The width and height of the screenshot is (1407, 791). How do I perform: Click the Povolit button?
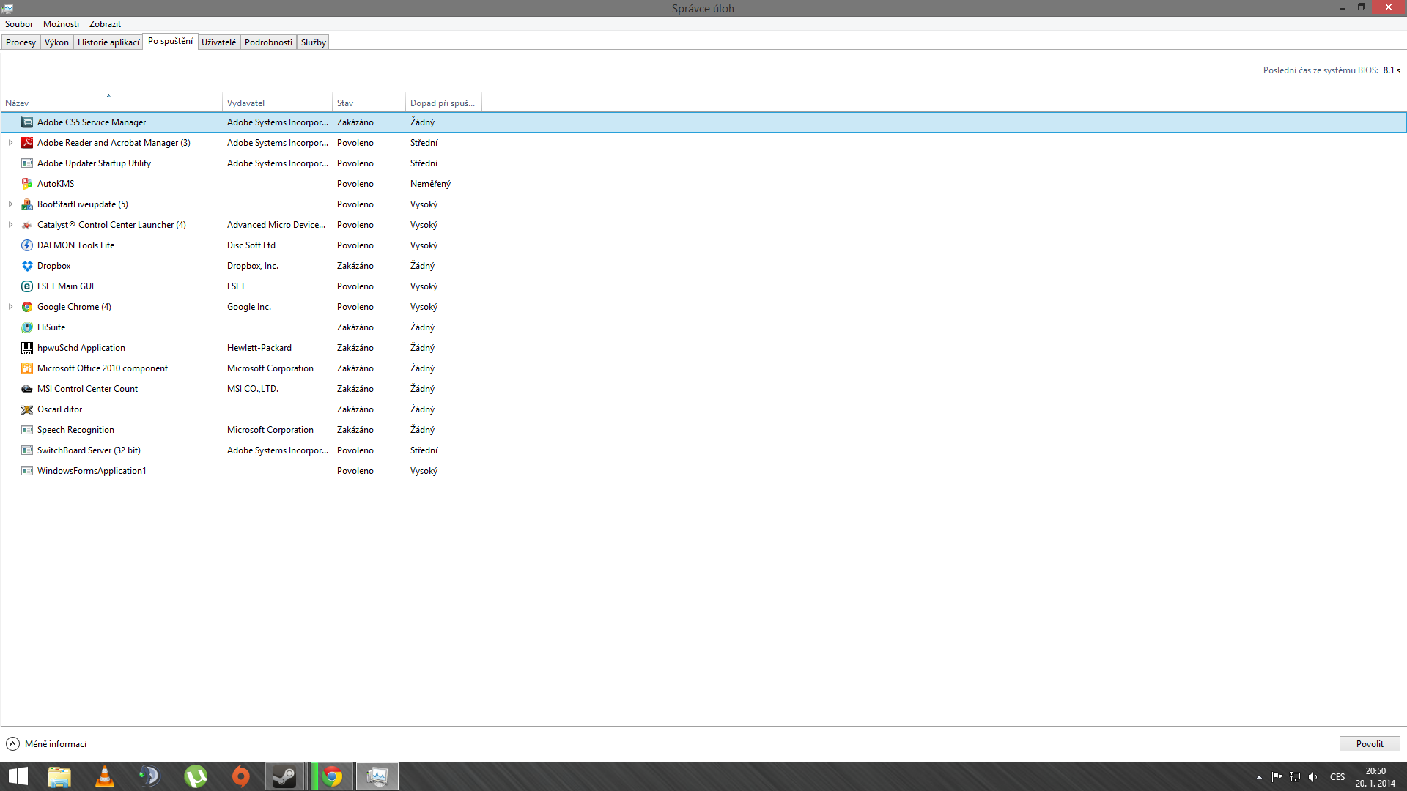click(x=1369, y=744)
